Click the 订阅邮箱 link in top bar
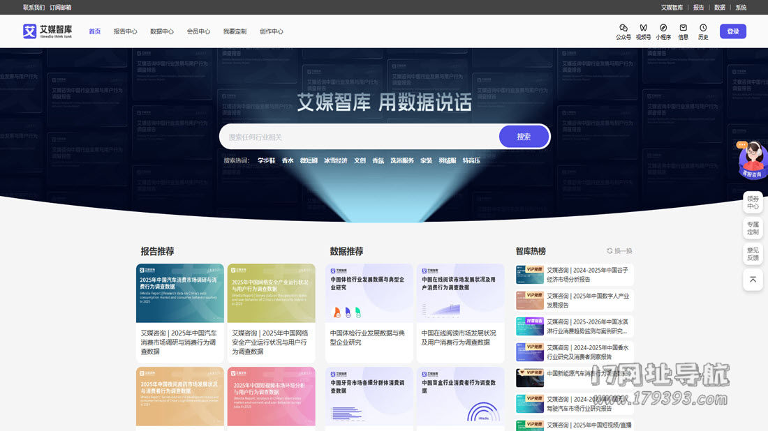Viewport: 768px width, 431px height. [x=61, y=8]
